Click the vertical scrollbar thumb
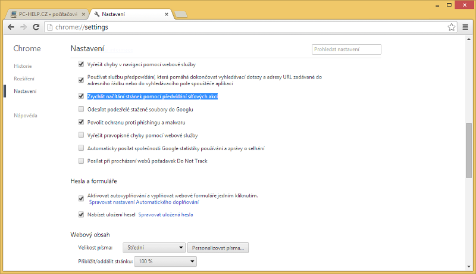Image resolution: width=476 pixels, height=274 pixels. coord(469,151)
